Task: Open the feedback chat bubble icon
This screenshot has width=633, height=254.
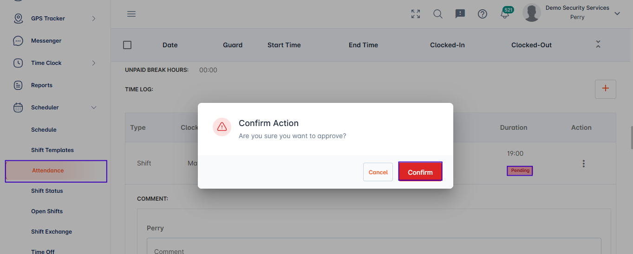Action: tap(460, 14)
